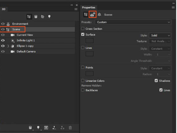Uncheck the Shadows checkbox
Image resolution: width=177 pixels, height=133 pixels.
(x=156, y=81)
